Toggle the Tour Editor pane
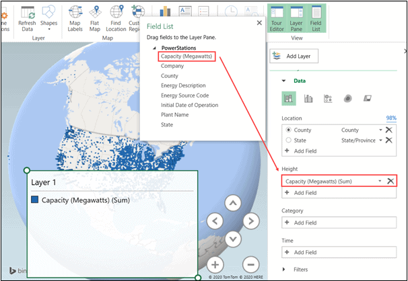The image size is (408, 281). point(276,16)
